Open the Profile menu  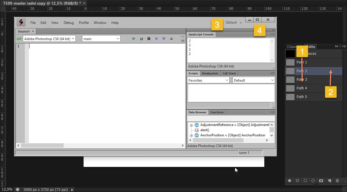(x=84, y=22)
